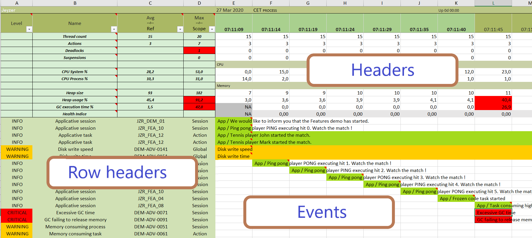Click the Jeyzer title cell
Screen dimensions: 532x238
coord(9,10)
